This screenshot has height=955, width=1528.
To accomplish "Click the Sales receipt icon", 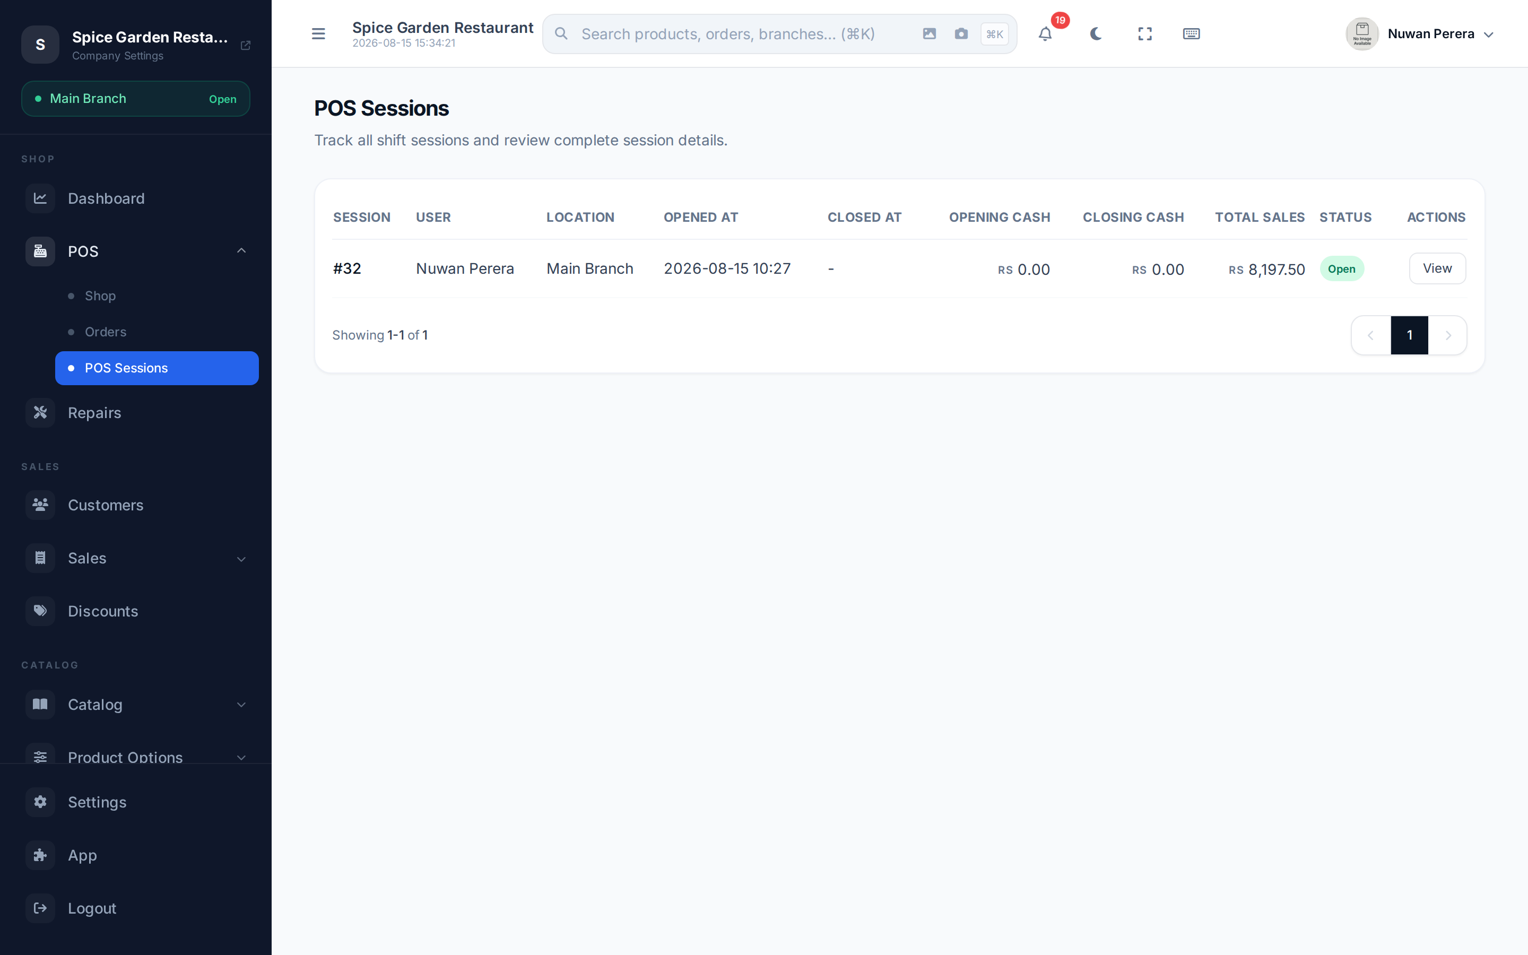I will [x=40, y=558].
